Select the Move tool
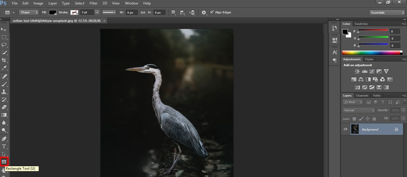This screenshot has width=407, height=177. point(4,29)
